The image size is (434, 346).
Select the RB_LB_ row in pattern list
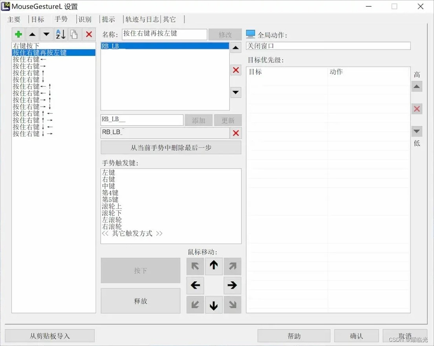[x=165, y=46]
